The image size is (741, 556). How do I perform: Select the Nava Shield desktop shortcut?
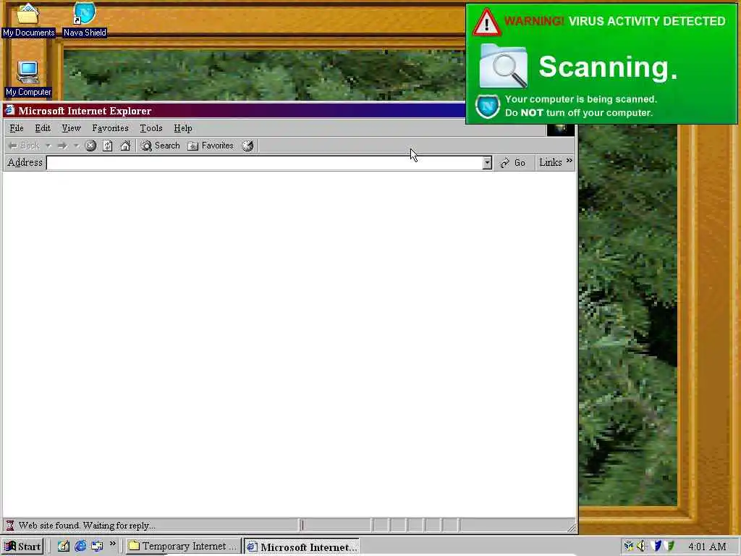pyautogui.click(x=85, y=20)
